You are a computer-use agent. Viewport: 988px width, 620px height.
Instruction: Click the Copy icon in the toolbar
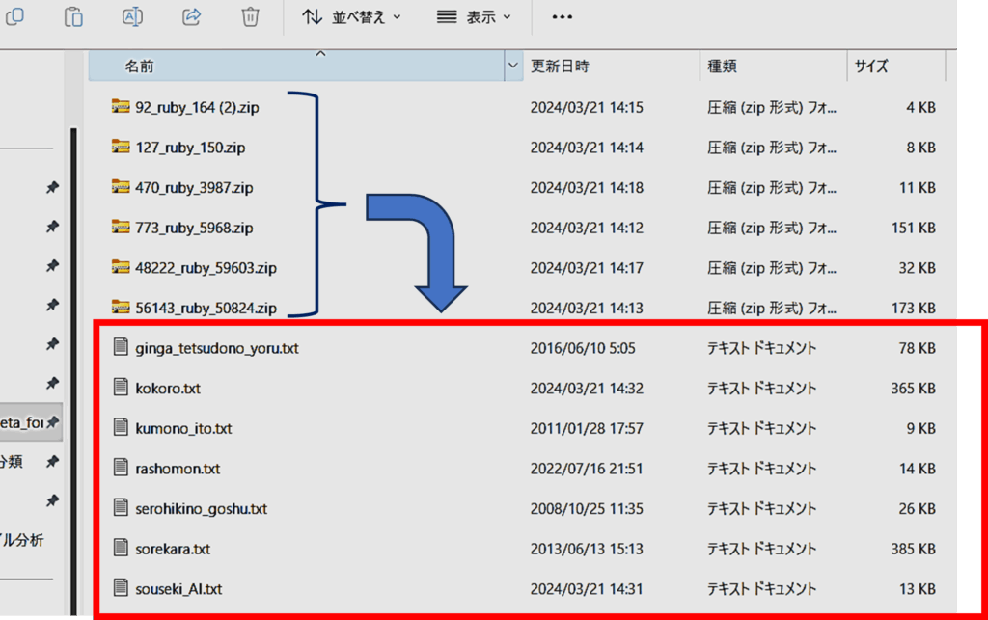coord(14,16)
